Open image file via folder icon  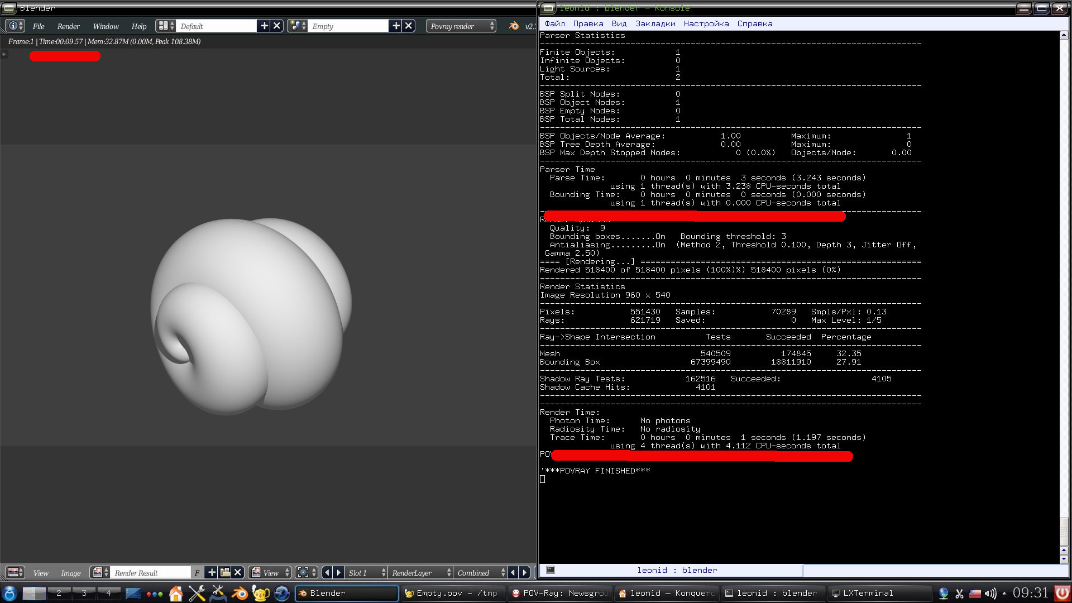pyautogui.click(x=225, y=572)
